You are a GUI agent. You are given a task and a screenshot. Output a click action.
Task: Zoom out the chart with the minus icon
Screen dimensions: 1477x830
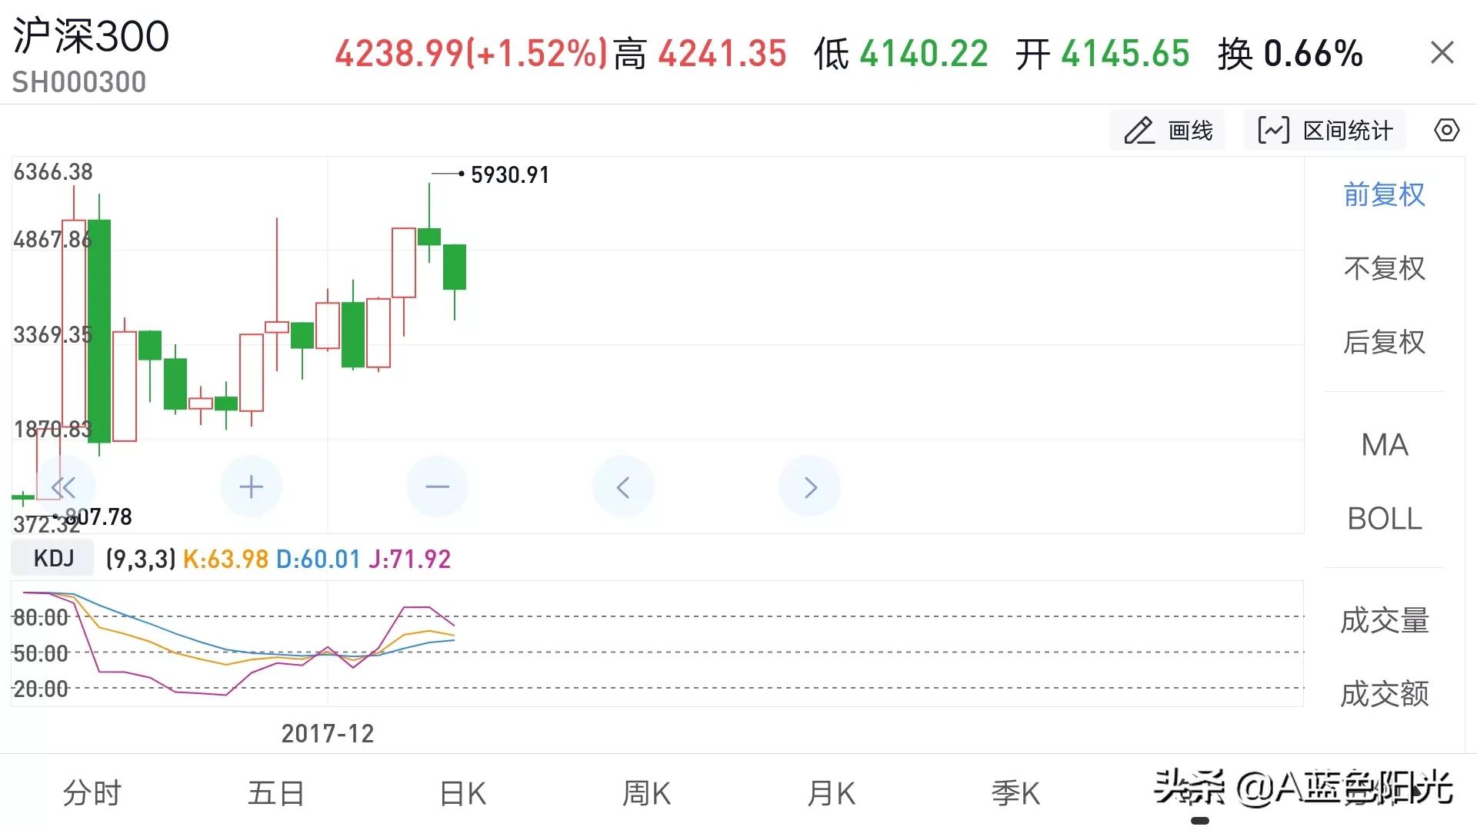coord(437,486)
